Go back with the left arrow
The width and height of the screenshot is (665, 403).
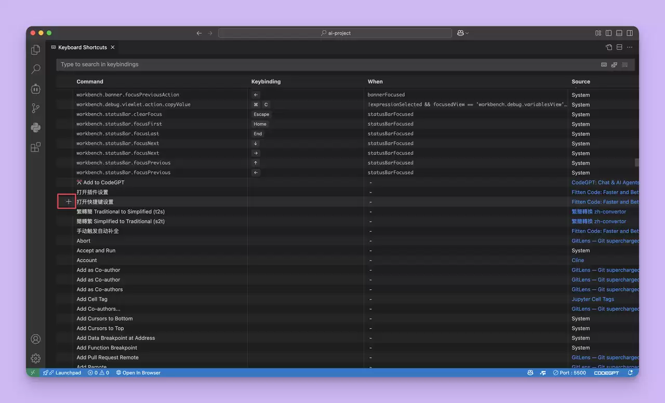pos(199,33)
